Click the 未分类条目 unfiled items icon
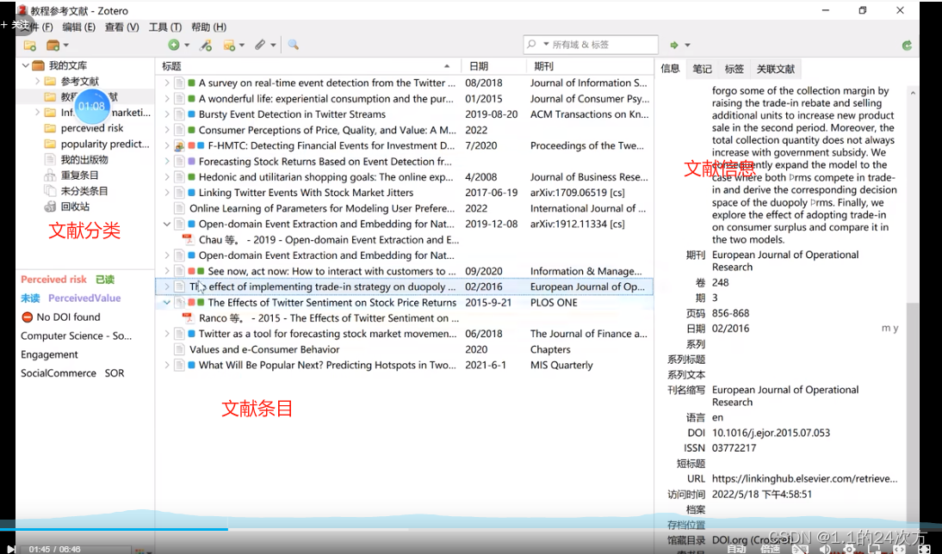This screenshot has height=554, width=942. pos(50,191)
